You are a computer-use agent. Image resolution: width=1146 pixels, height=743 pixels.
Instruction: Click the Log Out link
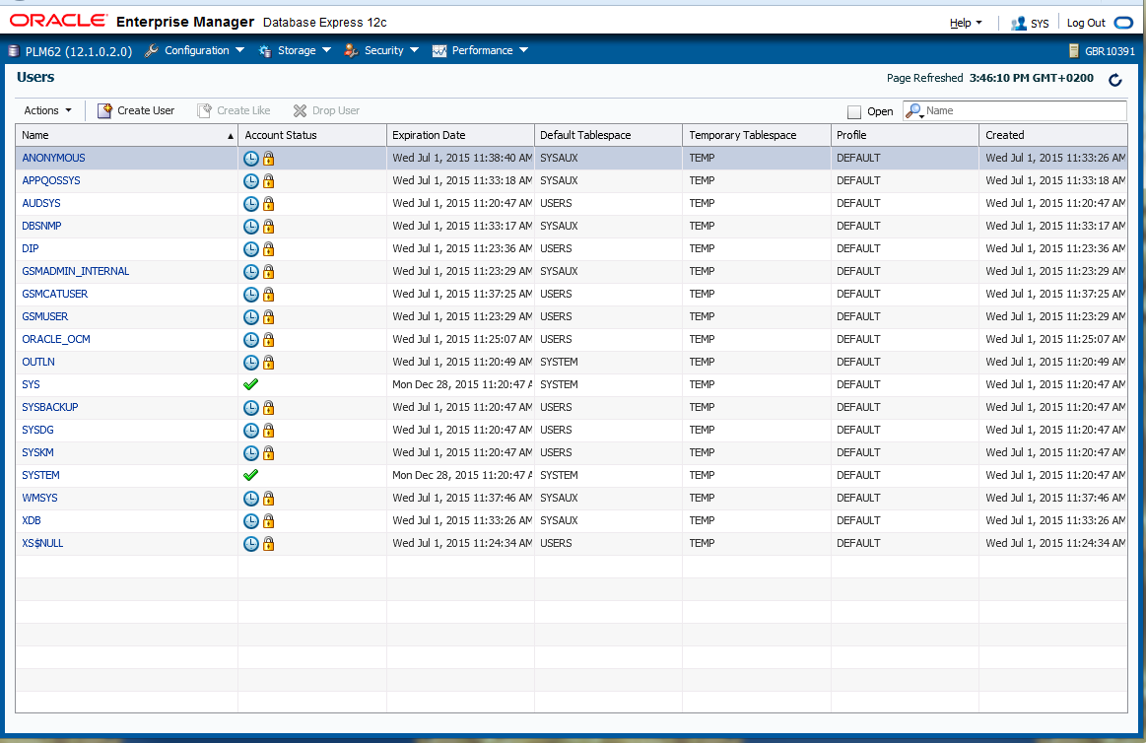(1086, 23)
